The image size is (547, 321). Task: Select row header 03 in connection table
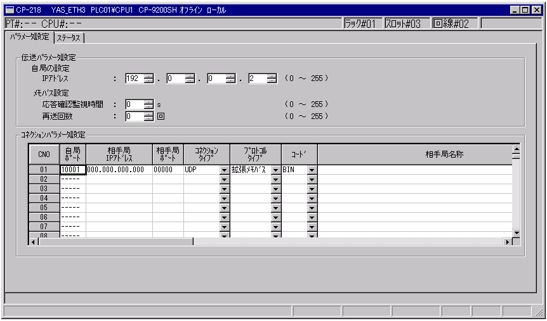tap(44, 189)
